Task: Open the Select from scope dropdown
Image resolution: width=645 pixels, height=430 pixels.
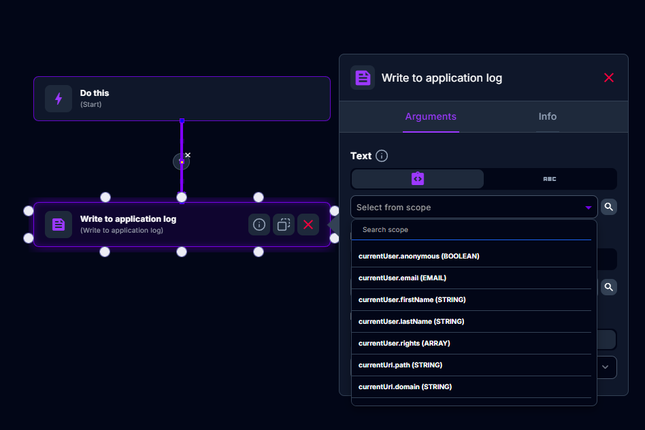Action: tap(474, 207)
